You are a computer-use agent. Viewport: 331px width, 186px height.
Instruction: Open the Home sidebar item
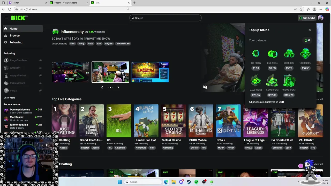(23, 29)
